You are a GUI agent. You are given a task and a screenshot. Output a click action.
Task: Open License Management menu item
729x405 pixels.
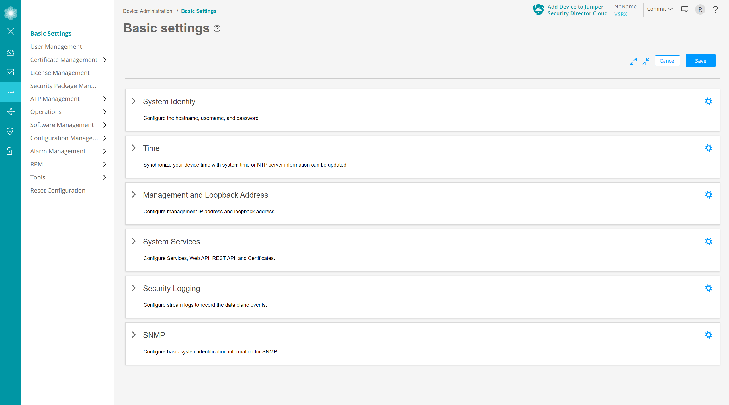pos(60,73)
